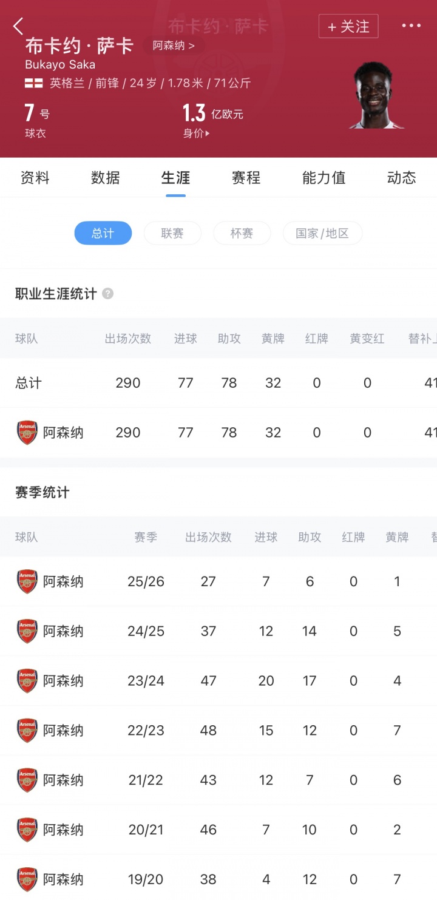Tap Bukayo Saka's player photo
Image resolution: width=437 pixels, height=900 pixels.
click(377, 95)
